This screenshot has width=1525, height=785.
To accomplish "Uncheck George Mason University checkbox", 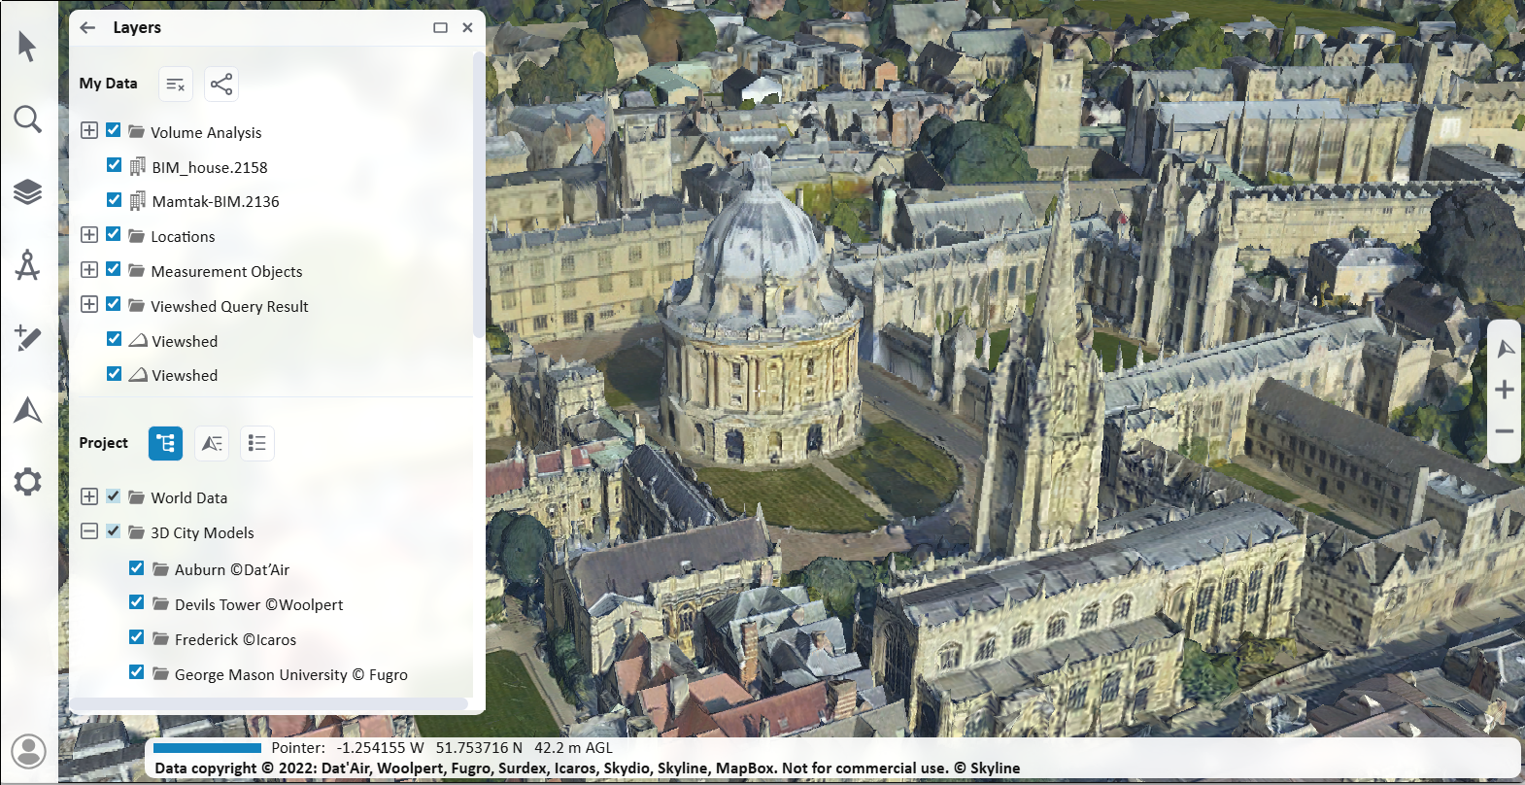I will coord(137,672).
